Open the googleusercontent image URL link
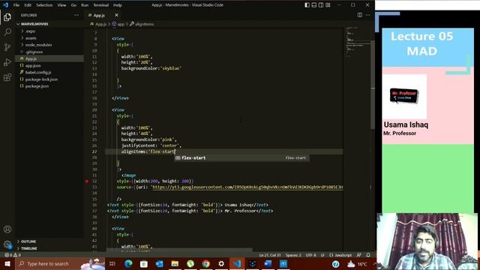This screenshot has height=270, width=480. [x=247, y=187]
